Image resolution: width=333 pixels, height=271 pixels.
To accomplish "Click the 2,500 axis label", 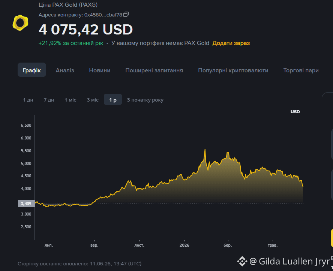I will point(26,227).
